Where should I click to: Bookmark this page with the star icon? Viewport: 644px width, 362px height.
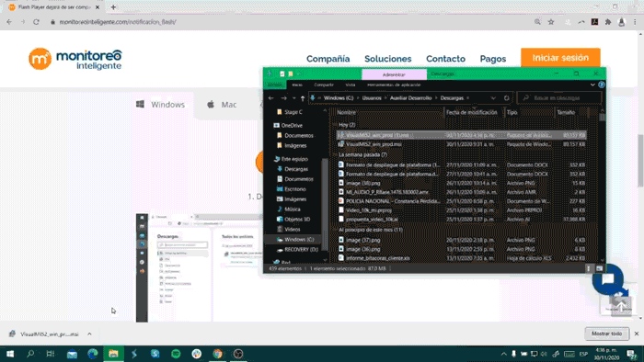(551, 22)
